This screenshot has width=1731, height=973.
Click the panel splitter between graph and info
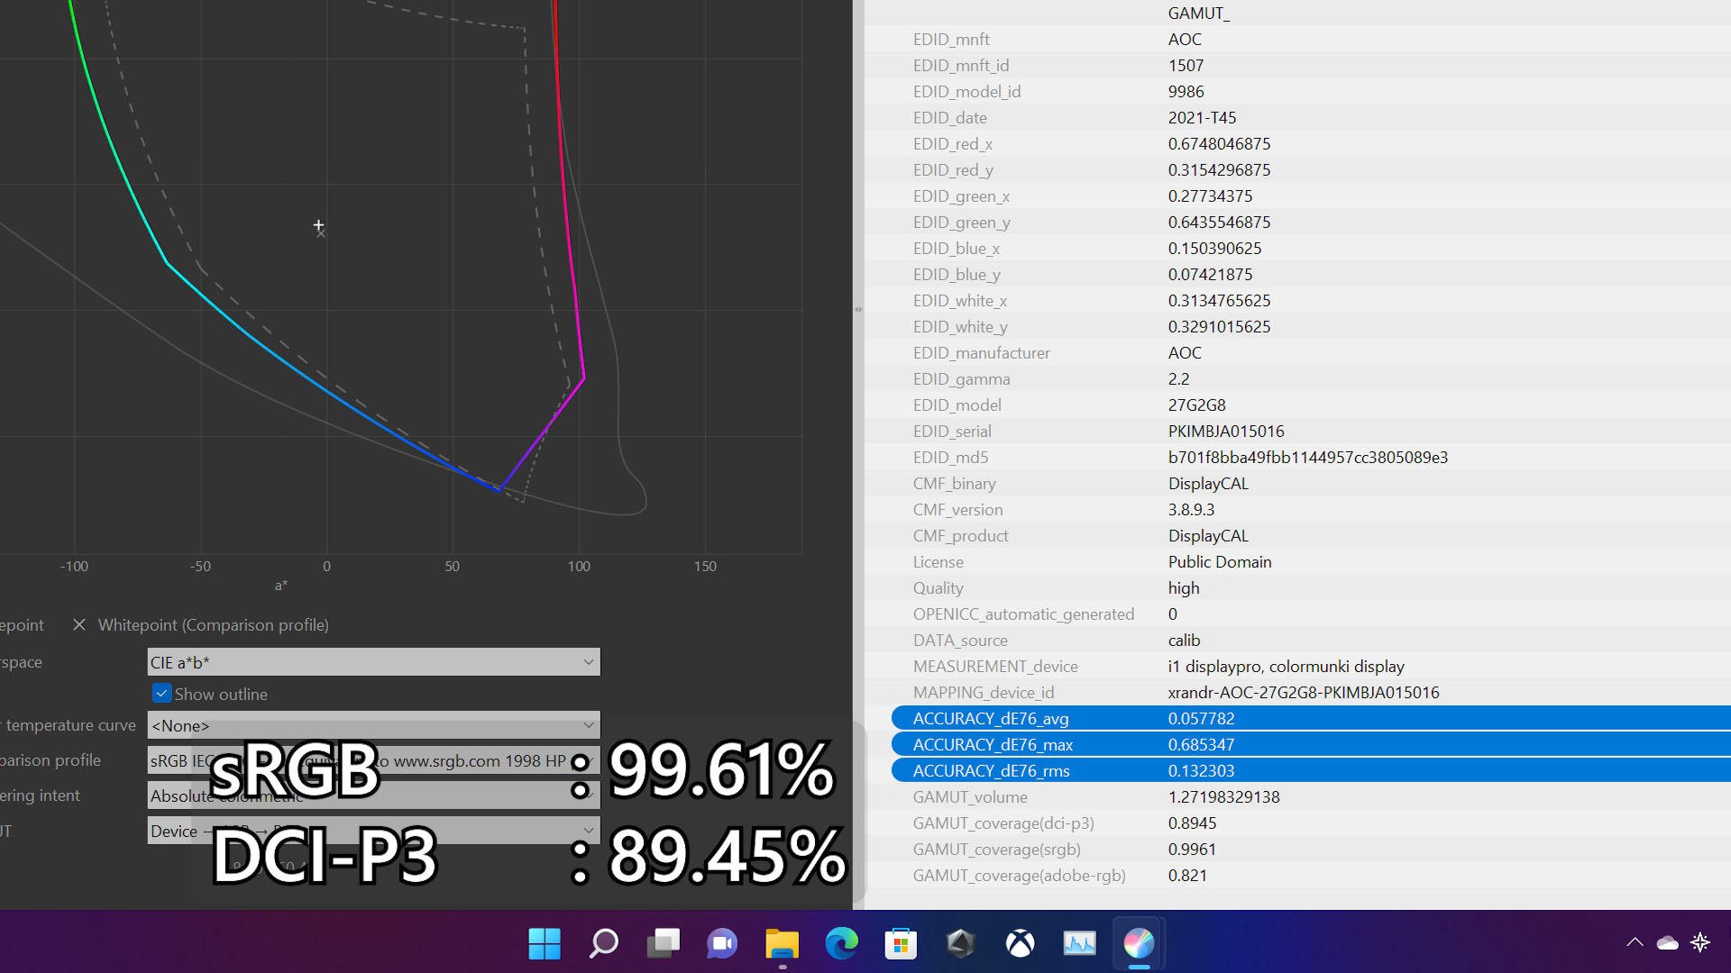coord(858,309)
